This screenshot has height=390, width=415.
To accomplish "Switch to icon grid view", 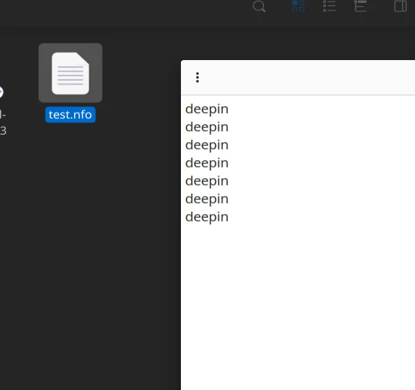I will pyautogui.click(x=298, y=6).
